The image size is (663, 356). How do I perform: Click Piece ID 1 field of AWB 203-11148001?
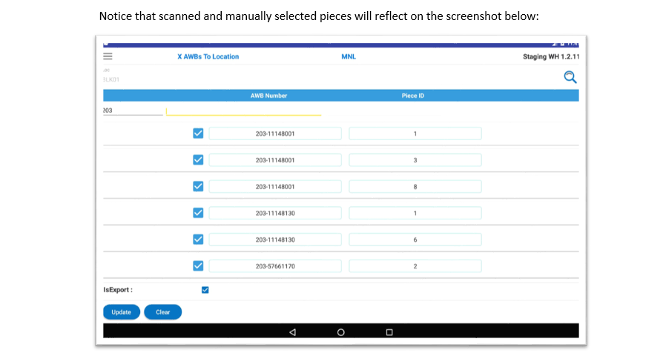click(415, 133)
